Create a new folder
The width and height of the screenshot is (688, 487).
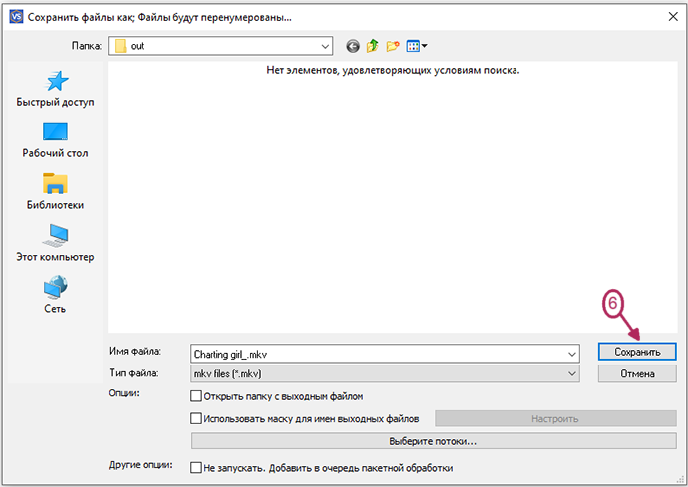click(393, 46)
